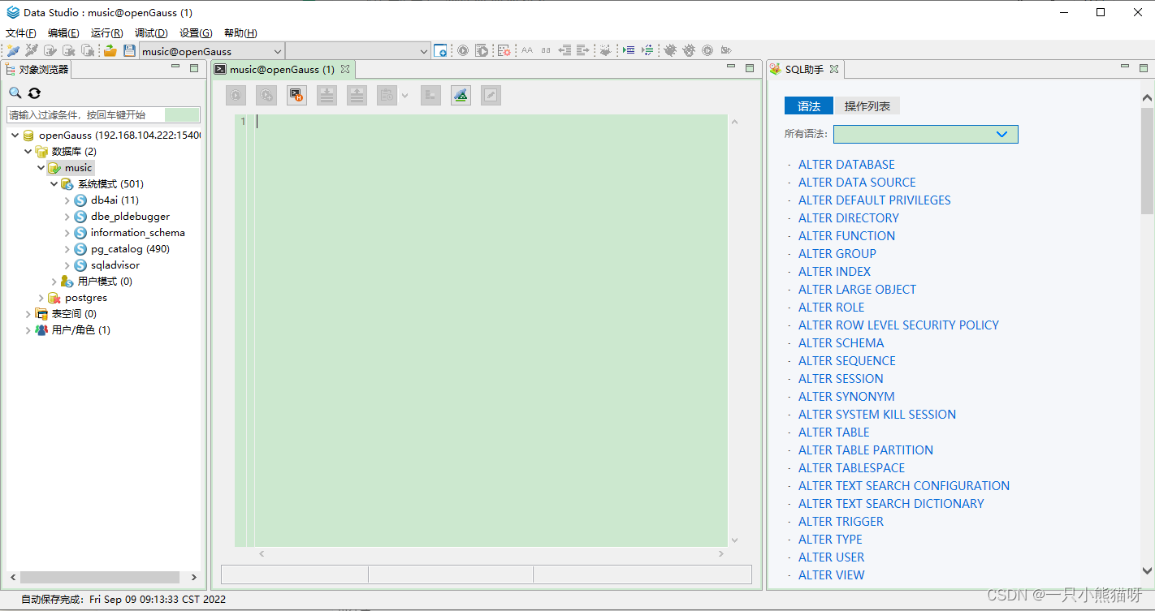Click the save disk icon in toolbar
This screenshot has height=611, width=1155.
(129, 50)
